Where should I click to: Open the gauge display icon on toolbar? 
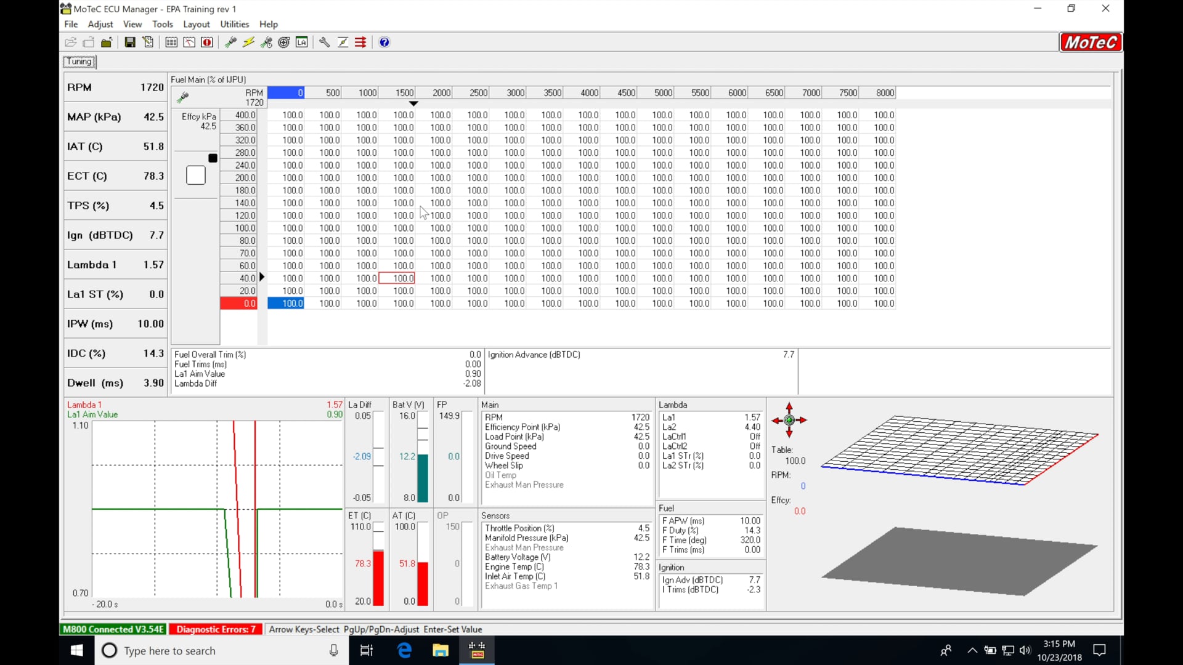(x=189, y=42)
